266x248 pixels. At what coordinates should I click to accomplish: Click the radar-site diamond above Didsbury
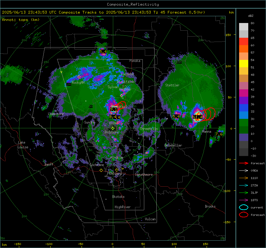(x=113, y=129)
